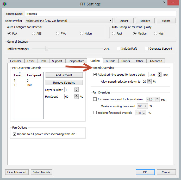Open the G-Code tab
The image size is (181, 180).
[x=111, y=61]
